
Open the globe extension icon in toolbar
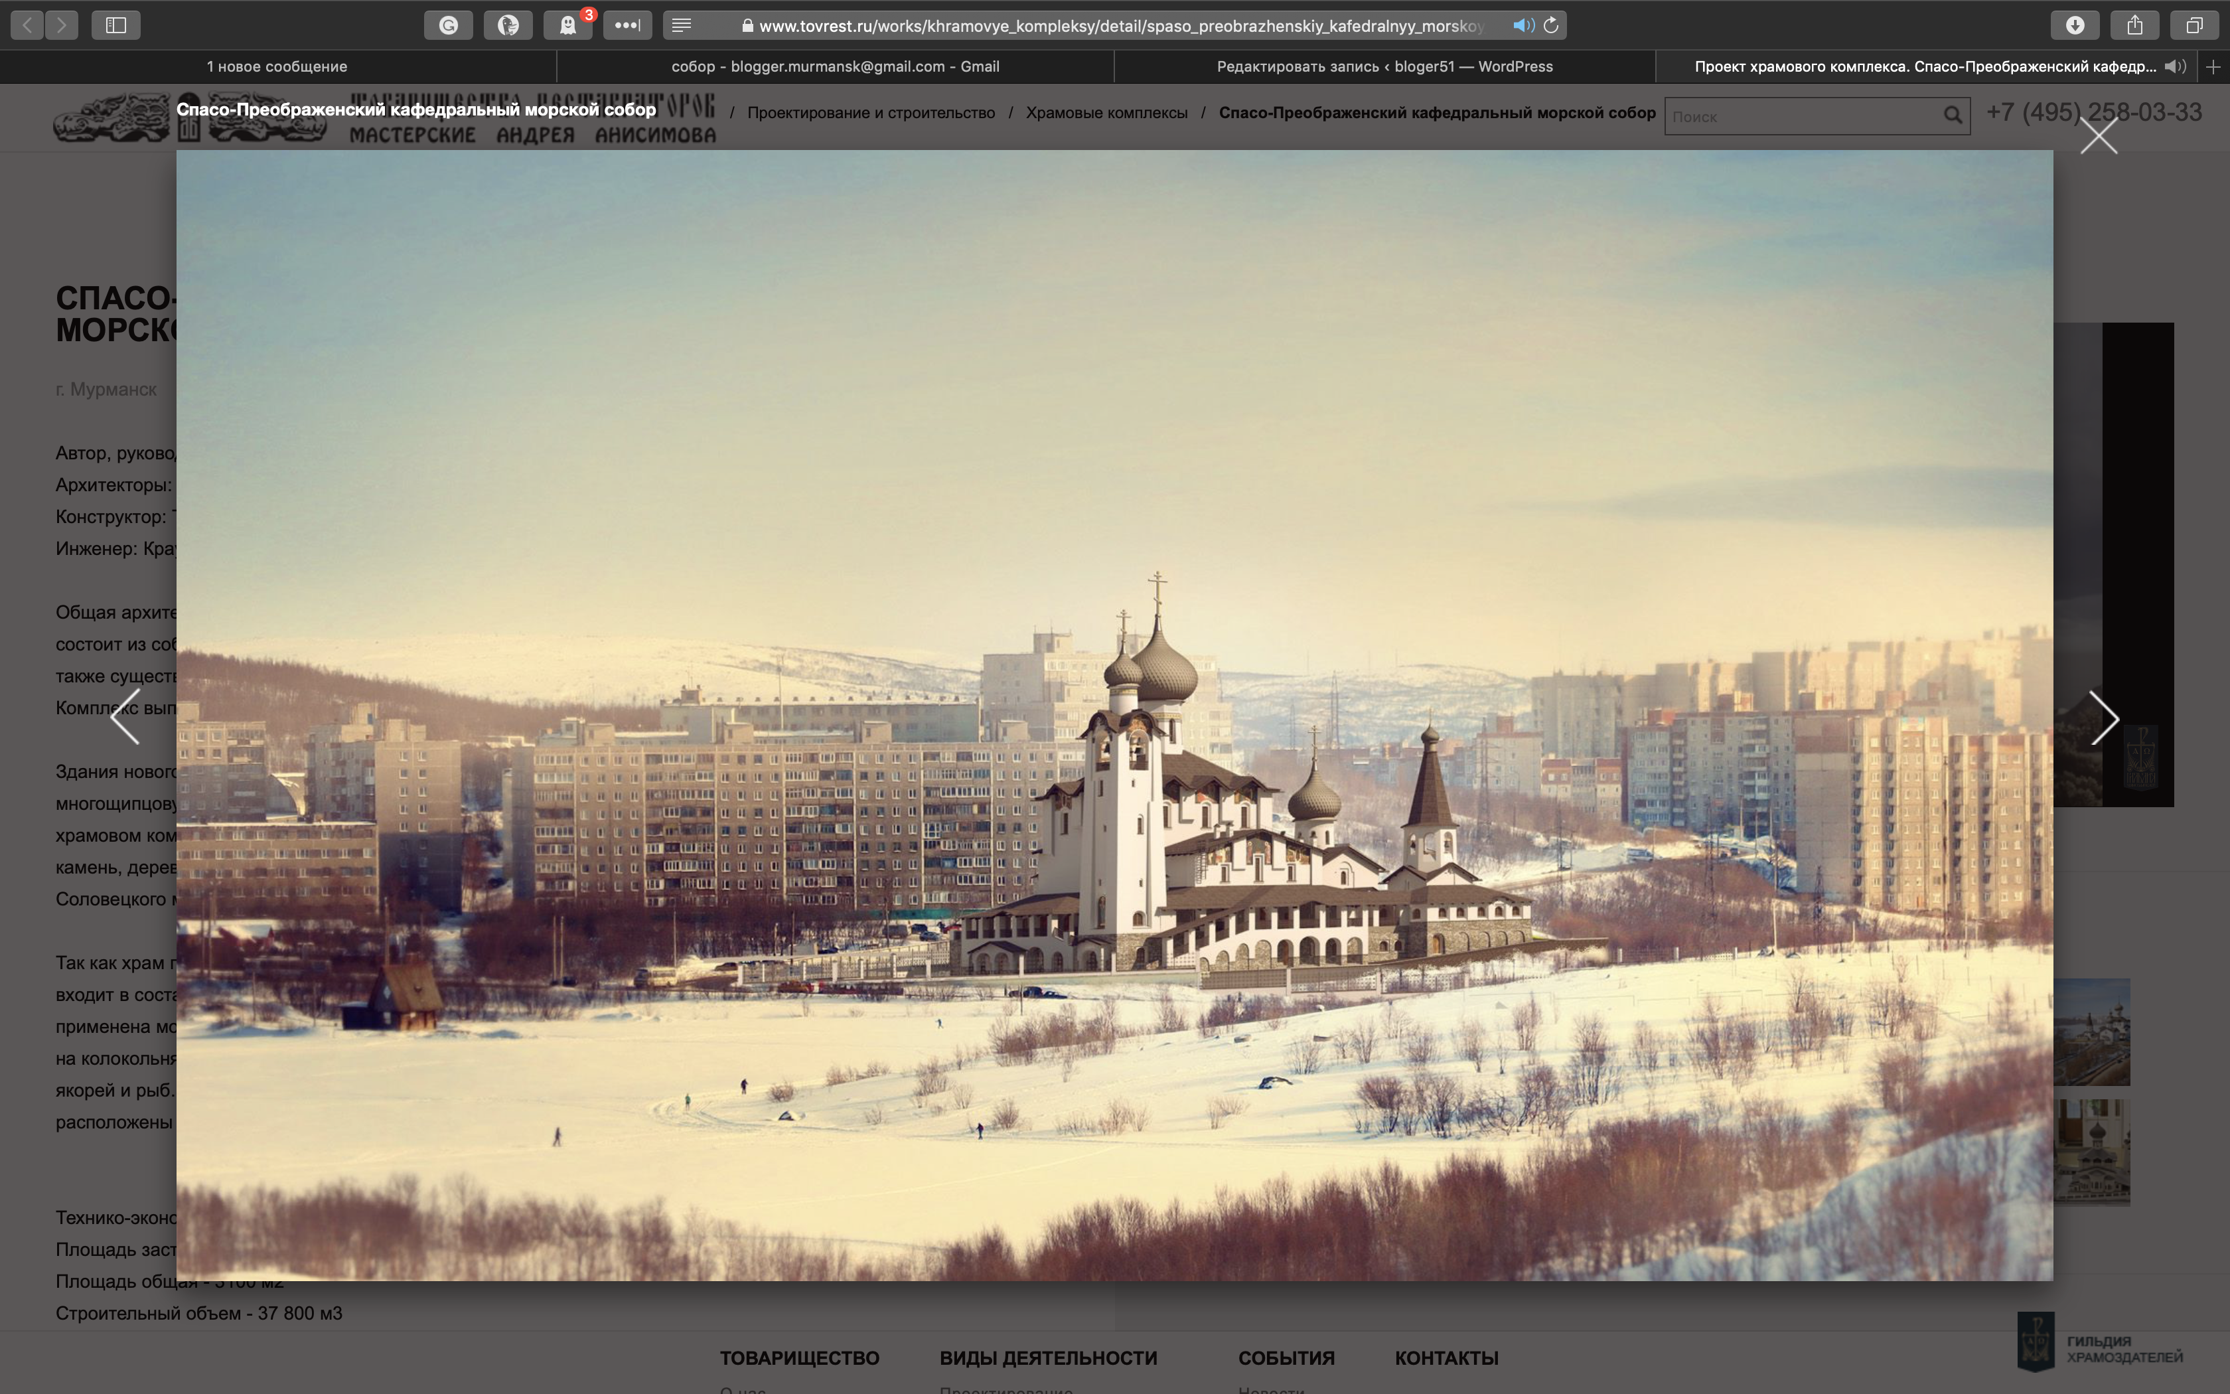click(x=508, y=25)
